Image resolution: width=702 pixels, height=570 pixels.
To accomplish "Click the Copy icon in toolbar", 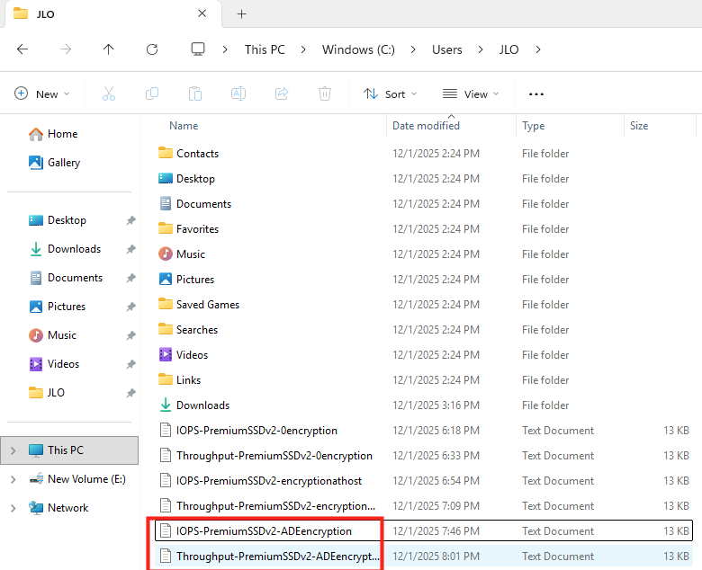I will click(x=152, y=94).
